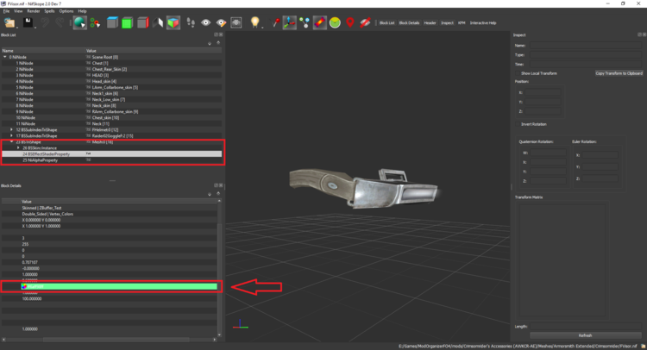Toggle the XYZ axes display icon
This screenshot has width=647, height=350.
289,22
